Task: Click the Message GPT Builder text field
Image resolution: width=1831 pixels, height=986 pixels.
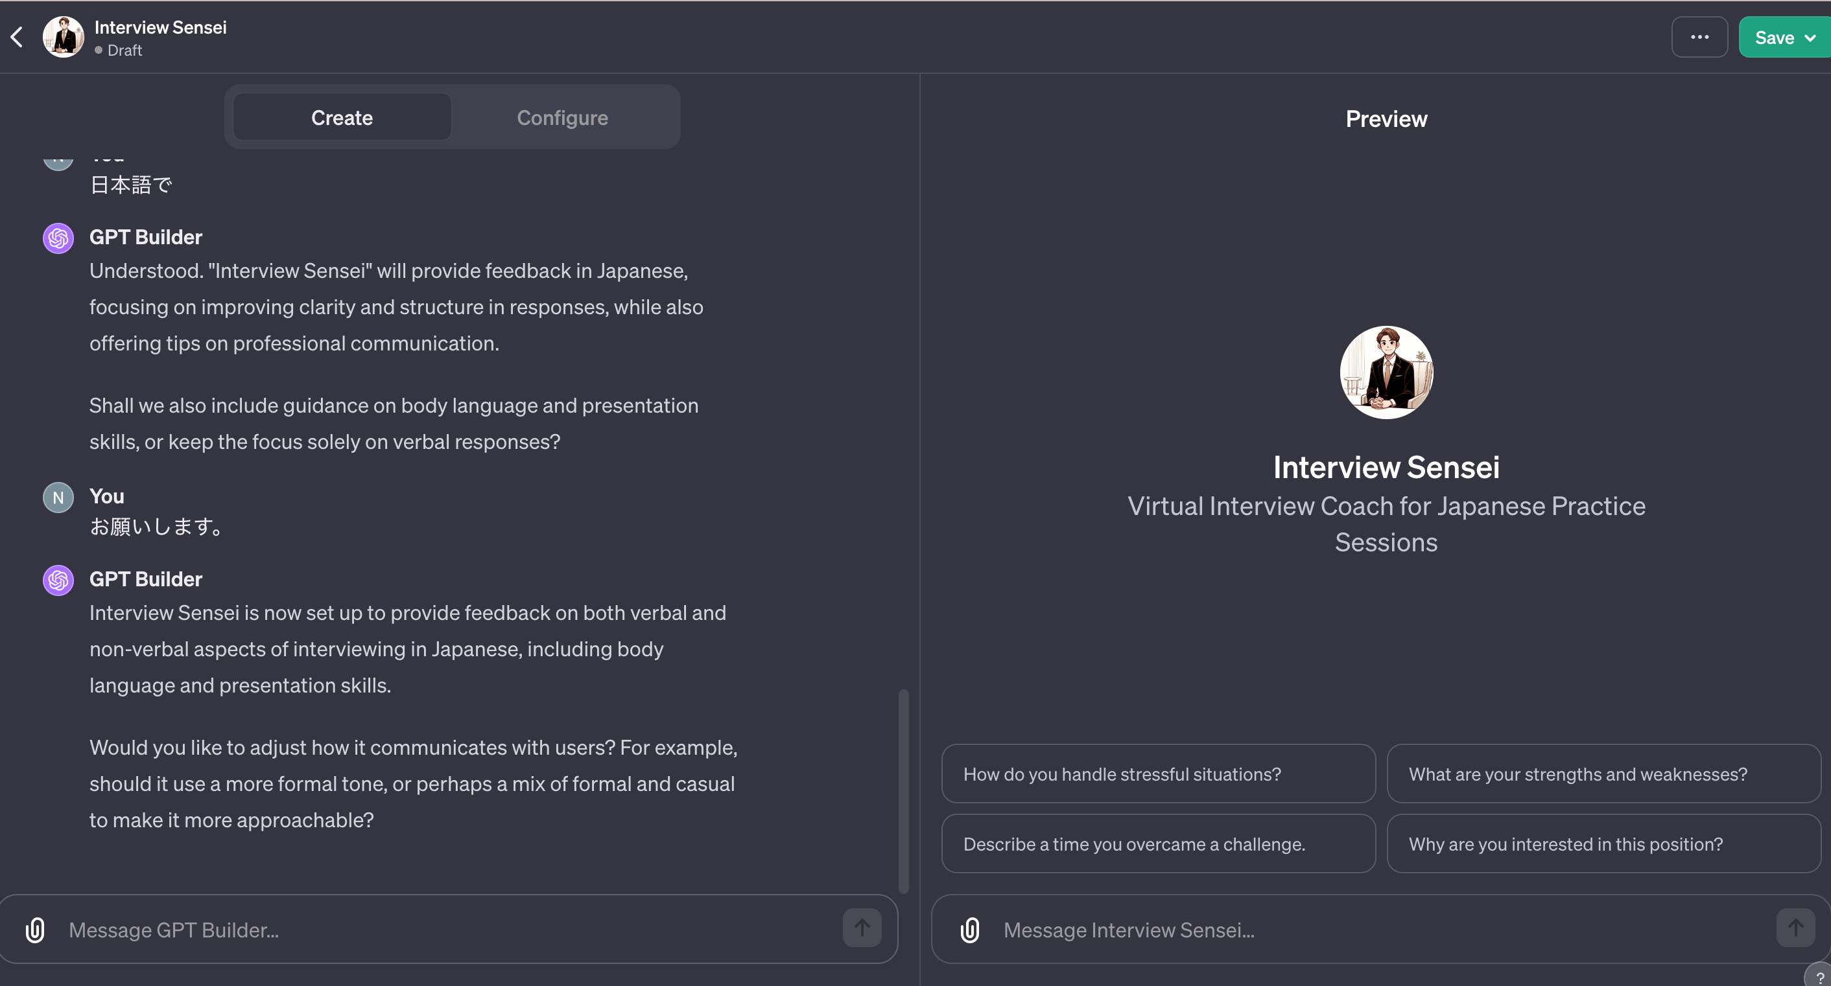Action: 448,929
